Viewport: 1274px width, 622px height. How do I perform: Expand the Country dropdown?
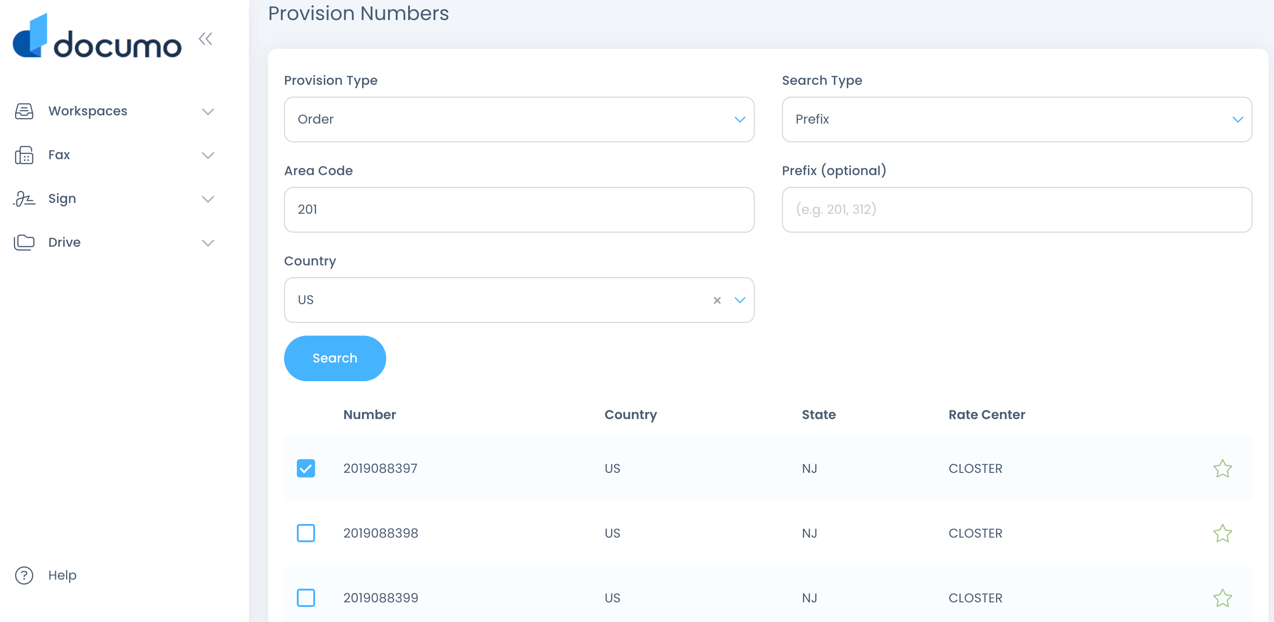click(x=740, y=300)
